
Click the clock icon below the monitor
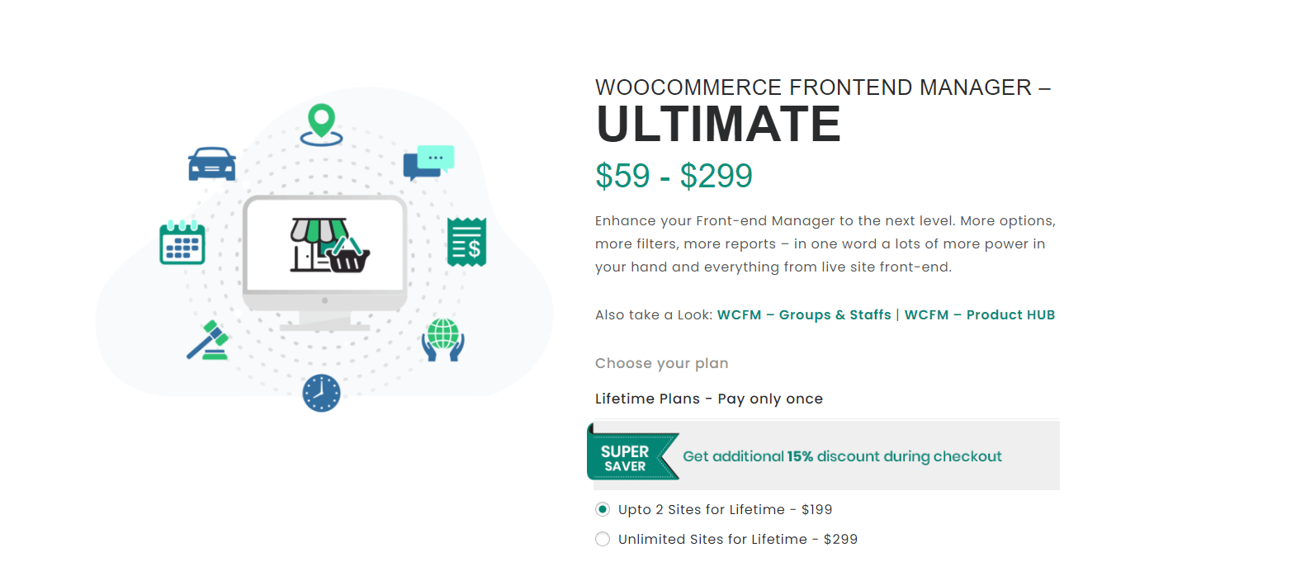321,394
